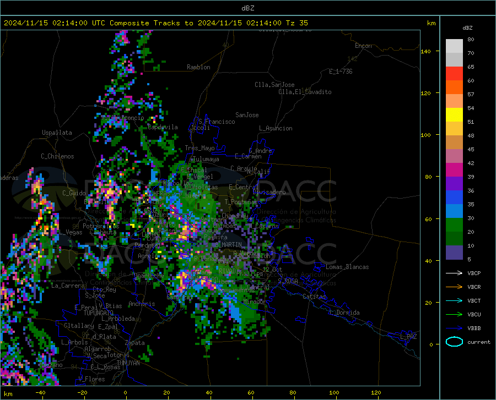Click the 12_Oct map label
This screenshot has height=400, width=496.
(272, 269)
